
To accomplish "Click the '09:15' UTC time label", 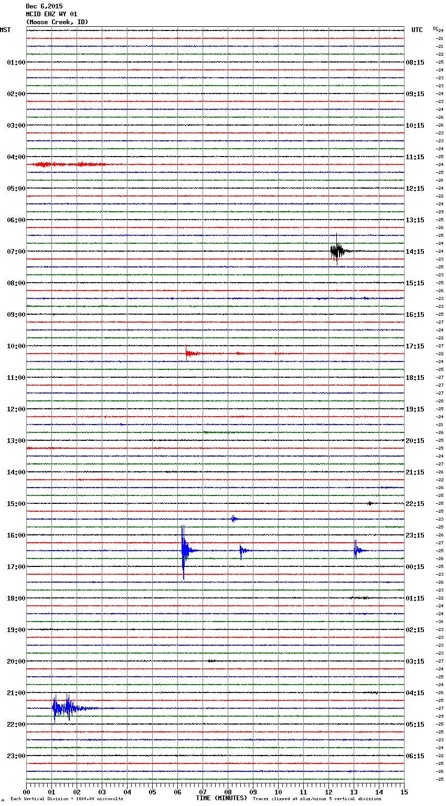I will point(415,94).
